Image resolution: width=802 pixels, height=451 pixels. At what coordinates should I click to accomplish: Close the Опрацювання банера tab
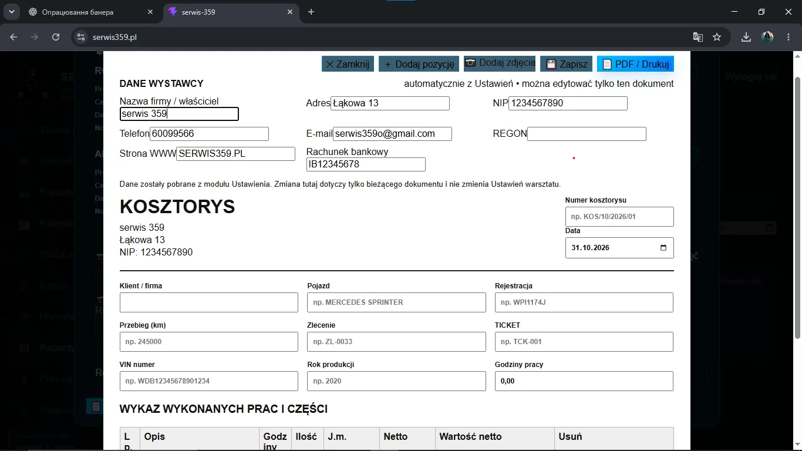point(150,12)
